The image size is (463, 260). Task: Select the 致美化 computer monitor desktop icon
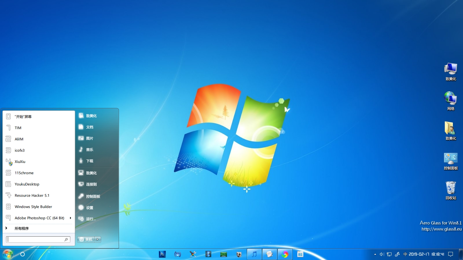pyautogui.click(x=451, y=72)
